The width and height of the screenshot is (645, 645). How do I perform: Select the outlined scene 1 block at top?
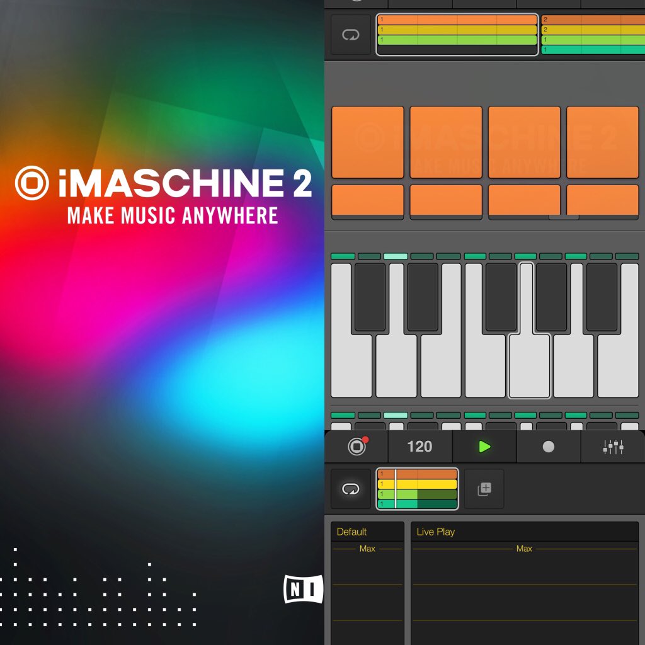pos(457,35)
